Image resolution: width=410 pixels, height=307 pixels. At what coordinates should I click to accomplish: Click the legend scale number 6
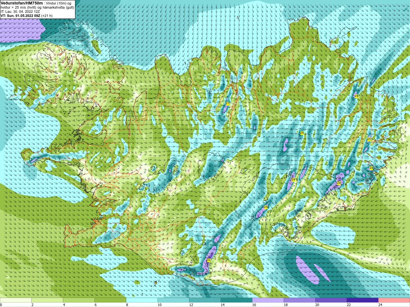coord(95,305)
